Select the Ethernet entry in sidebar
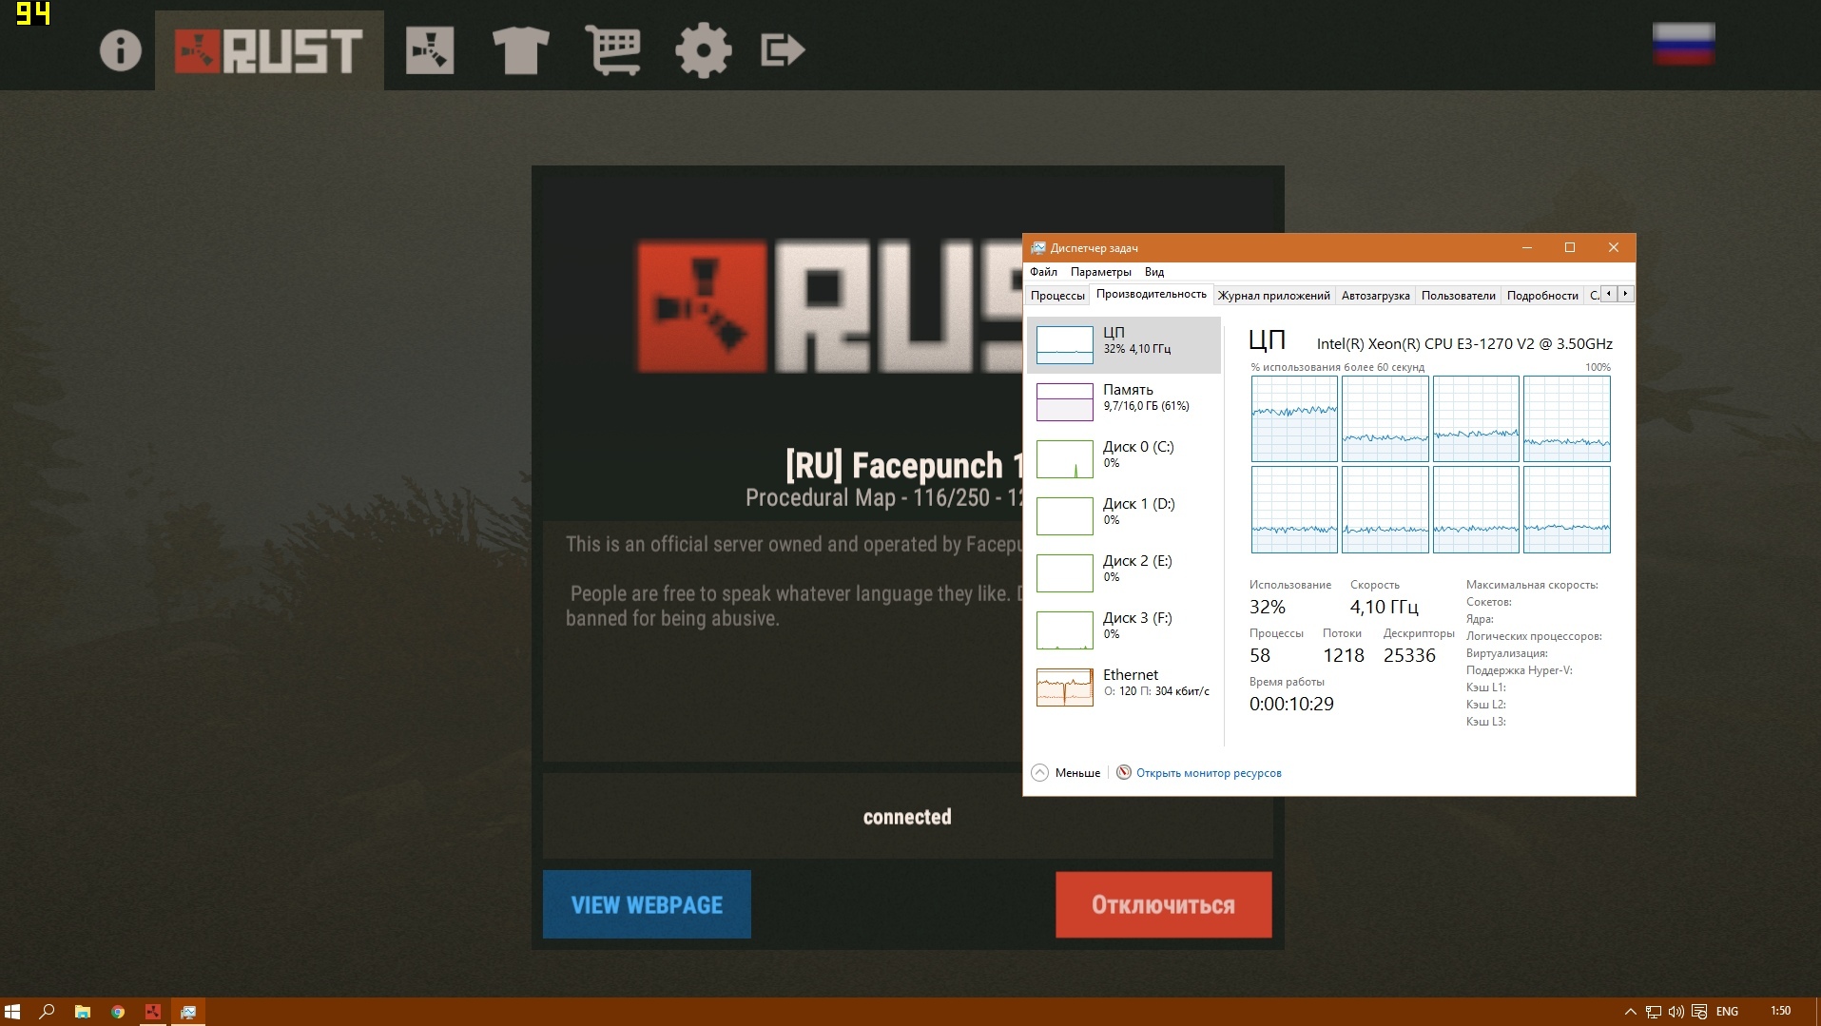The height and width of the screenshot is (1026, 1821). (1124, 687)
